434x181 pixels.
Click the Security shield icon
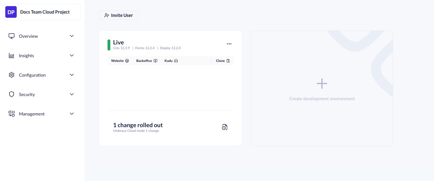[x=11, y=94]
